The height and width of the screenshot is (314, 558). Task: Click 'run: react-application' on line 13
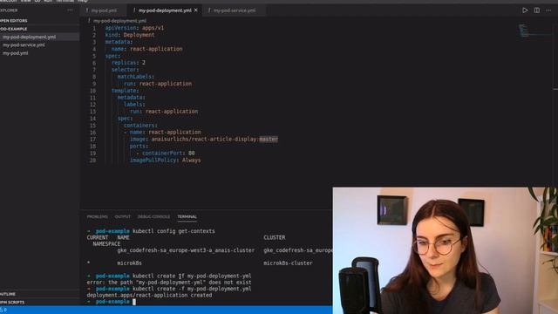(164, 112)
